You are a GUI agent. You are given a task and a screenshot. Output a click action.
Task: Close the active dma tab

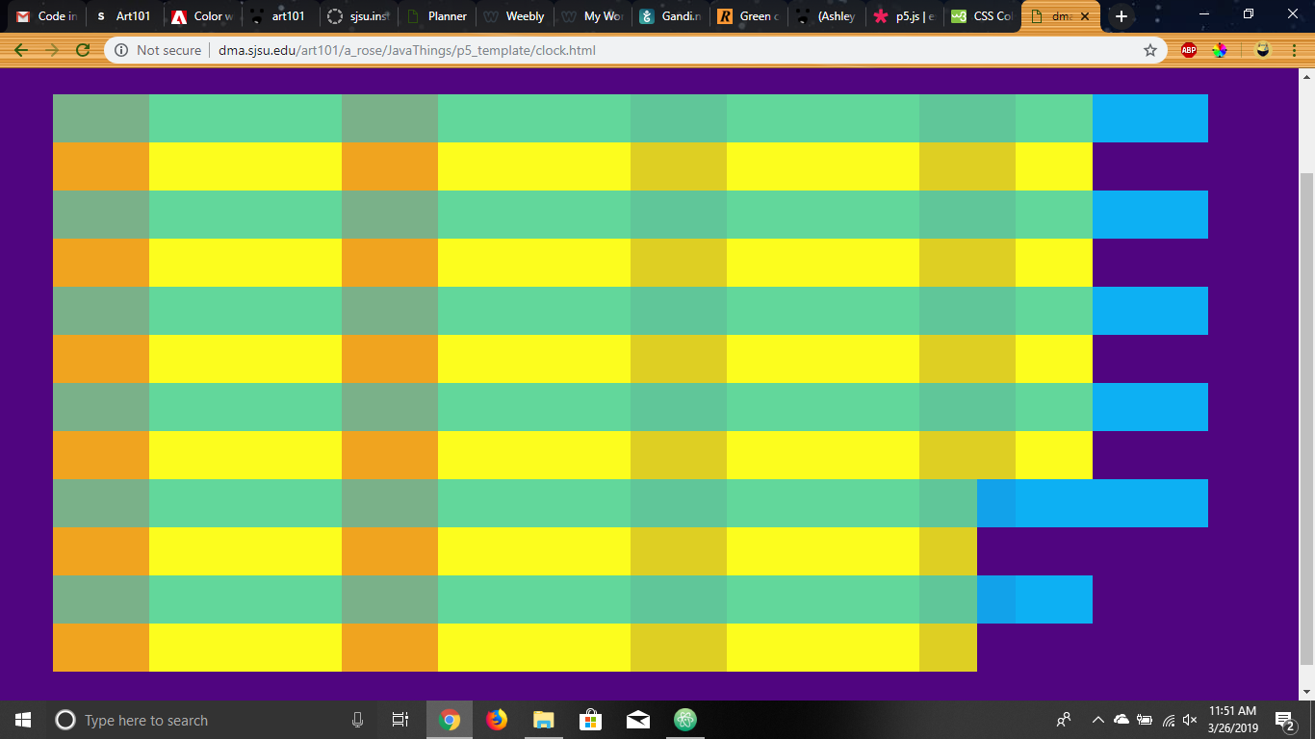point(1085,16)
